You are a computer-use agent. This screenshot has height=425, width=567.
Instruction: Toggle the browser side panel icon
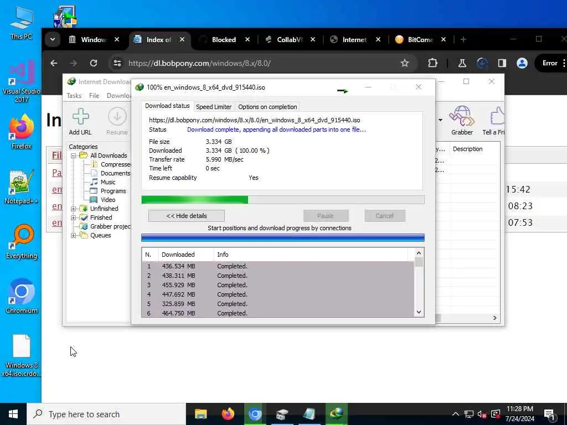[502, 63]
